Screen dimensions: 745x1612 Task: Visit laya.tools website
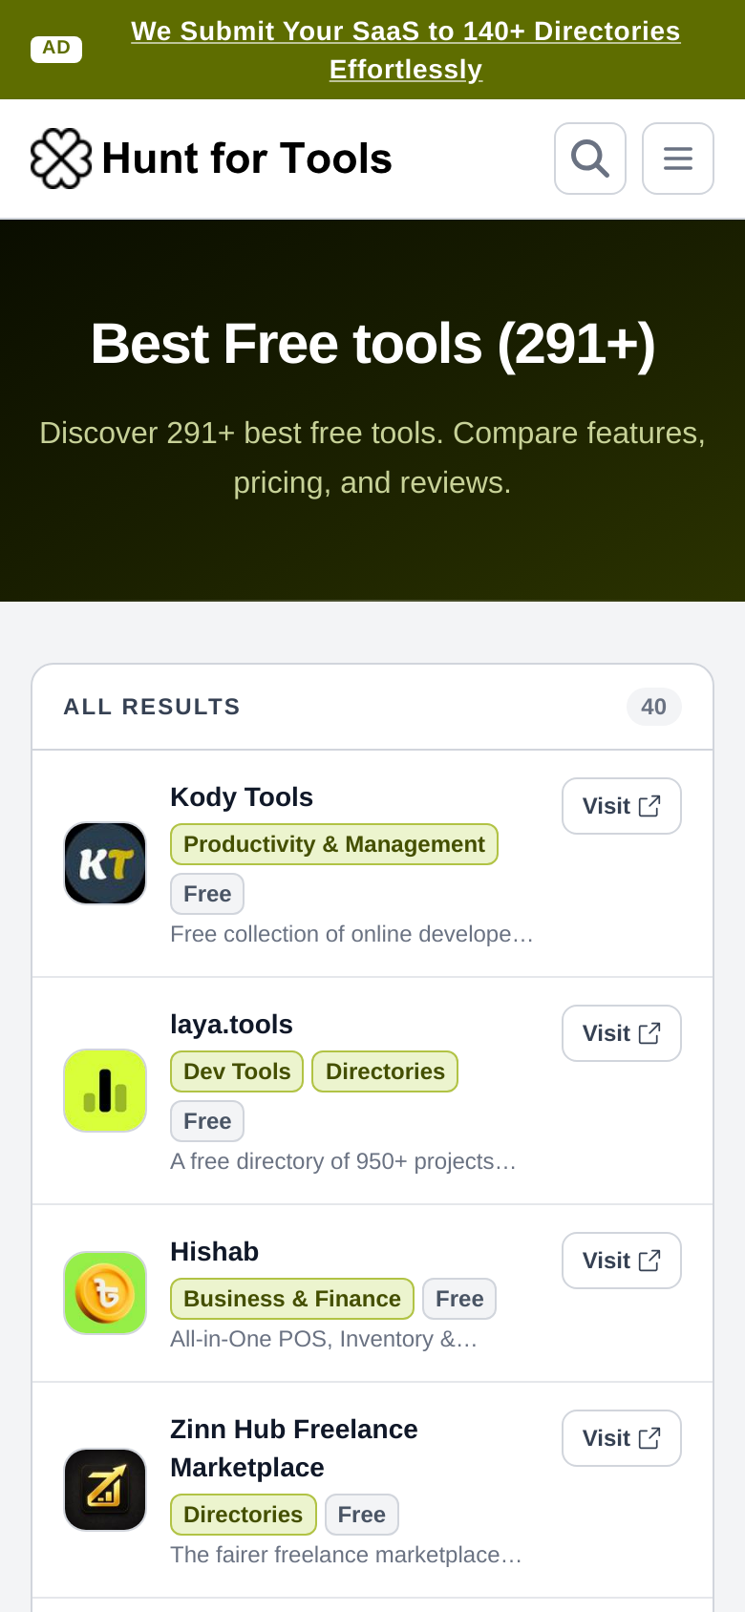622,1033
